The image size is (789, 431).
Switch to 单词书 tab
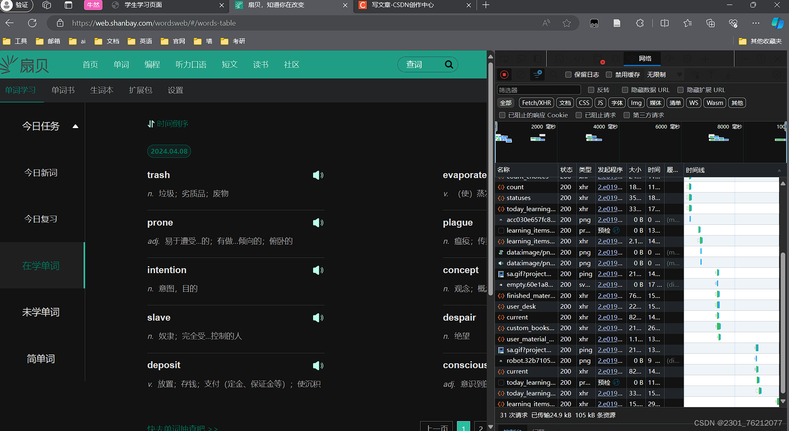[x=63, y=90]
